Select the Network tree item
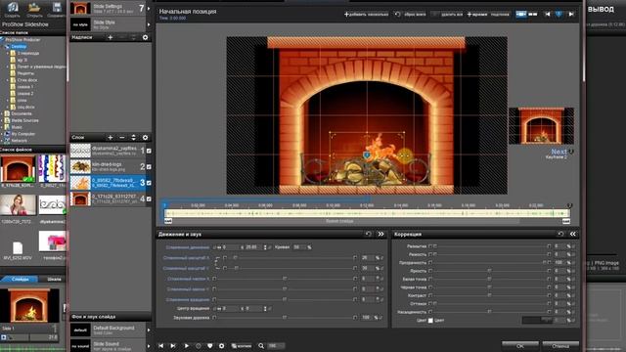 tap(20, 141)
